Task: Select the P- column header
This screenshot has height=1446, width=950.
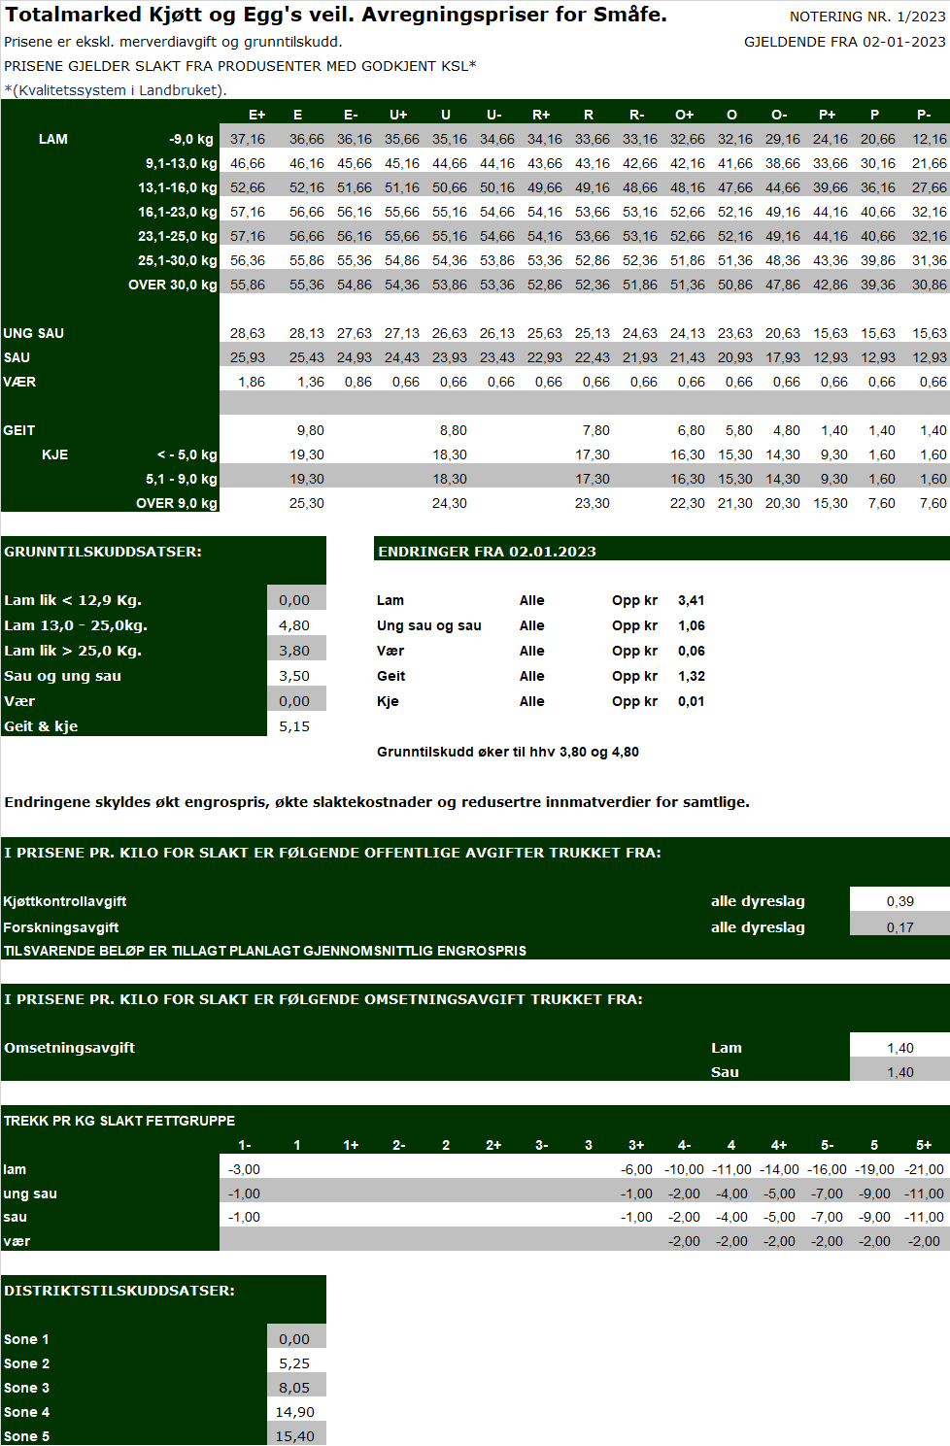Action: (x=924, y=115)
